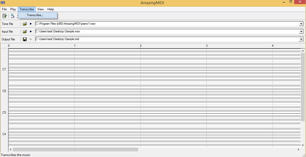Screen dimensions: 306x157
Task: Open the Help menu
Action: [51, 9]
